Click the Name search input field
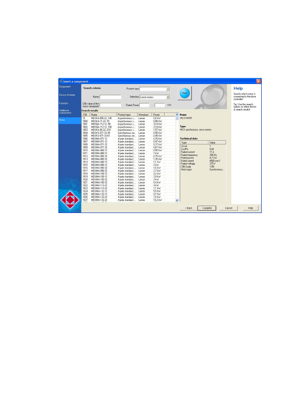Screen dimensions: 292x413 click(110, 97)
